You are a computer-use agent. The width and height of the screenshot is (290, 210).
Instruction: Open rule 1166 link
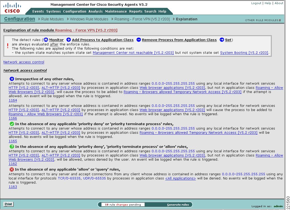[x=13, y=118]
